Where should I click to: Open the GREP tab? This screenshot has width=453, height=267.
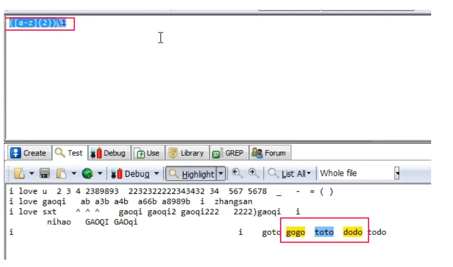(229, 153)
